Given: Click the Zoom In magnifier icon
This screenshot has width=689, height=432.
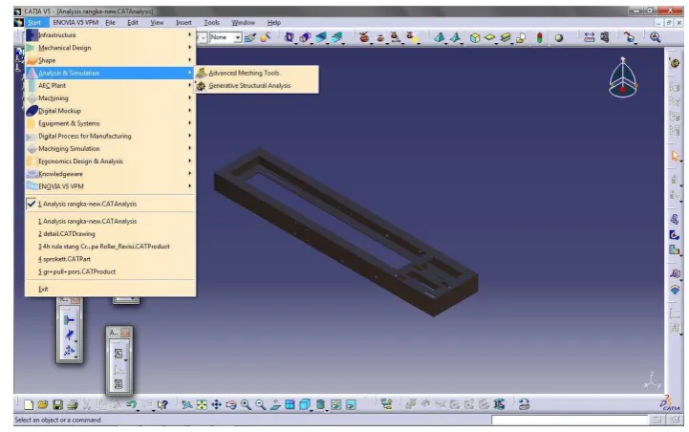Looking at the screenshot, I should 247,404.
